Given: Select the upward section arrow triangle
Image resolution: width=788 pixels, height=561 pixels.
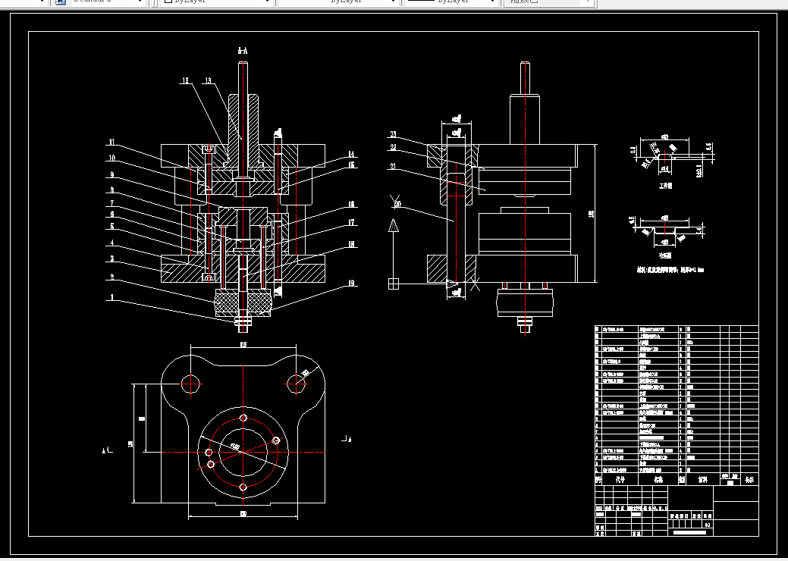Looking at the screenshot, I should coord(394,225).
